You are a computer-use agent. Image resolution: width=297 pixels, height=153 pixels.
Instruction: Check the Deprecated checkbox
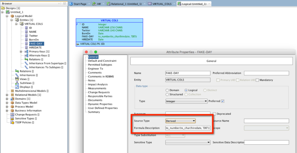[x=214, y=114]
